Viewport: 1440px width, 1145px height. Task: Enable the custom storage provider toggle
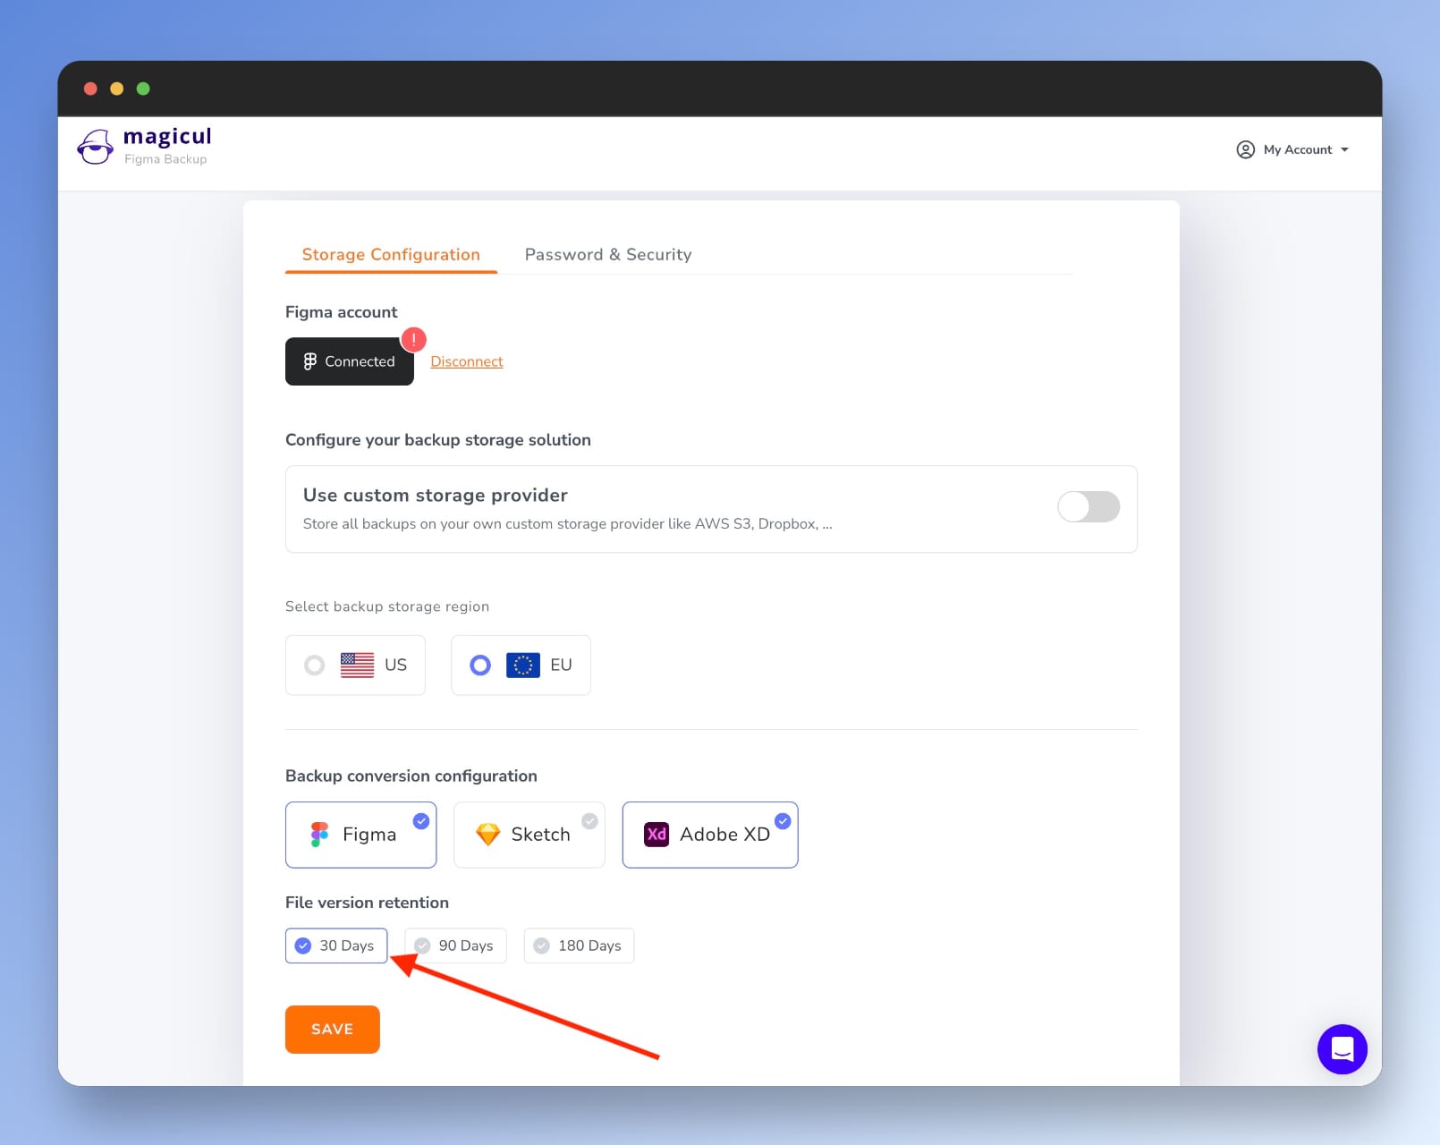click(1088, 506)
